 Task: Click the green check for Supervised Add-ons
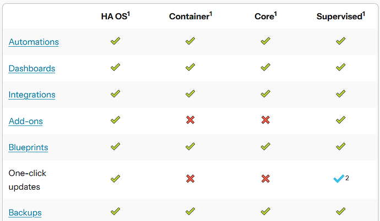[340, 120]
